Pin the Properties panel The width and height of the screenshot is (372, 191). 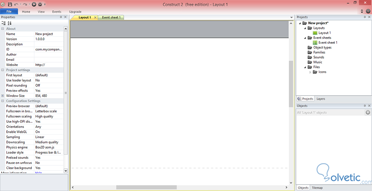pos(61,17)
